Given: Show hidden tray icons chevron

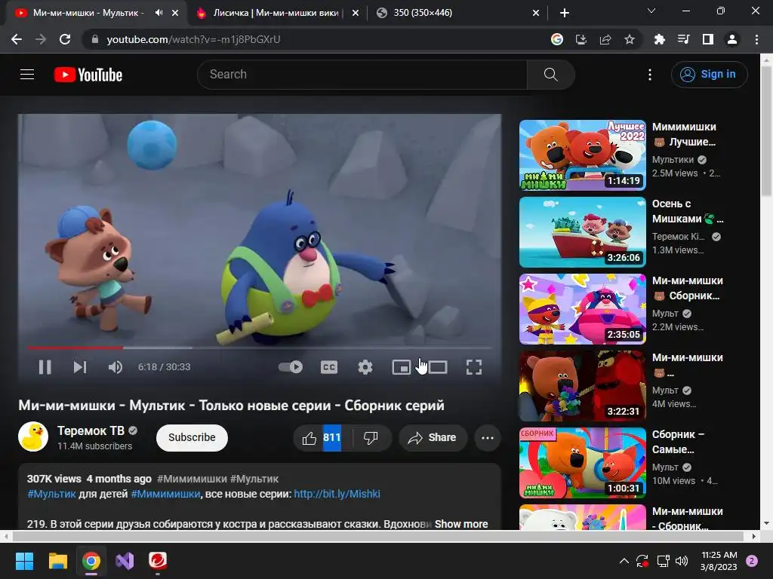Looking at the screenshot, I should click(x=624, y=561).
